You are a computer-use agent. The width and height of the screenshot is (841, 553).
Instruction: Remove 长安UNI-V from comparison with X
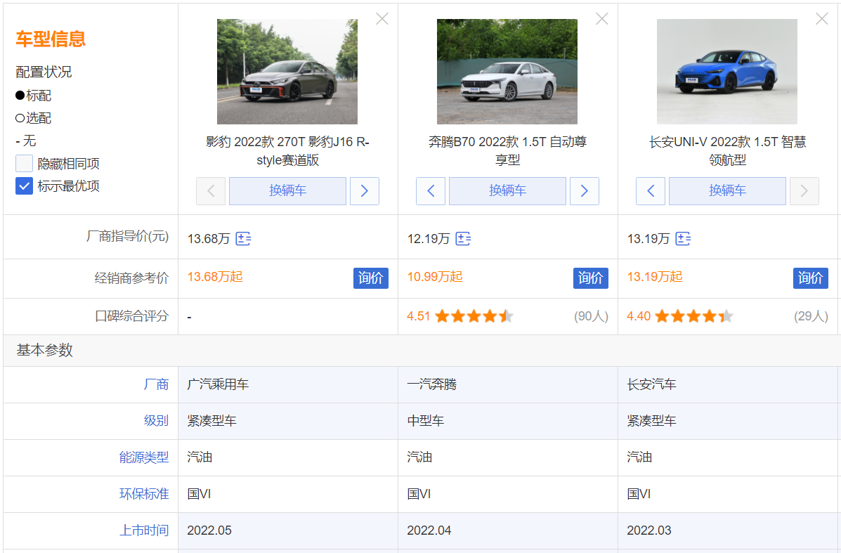(x=822, y=19)
